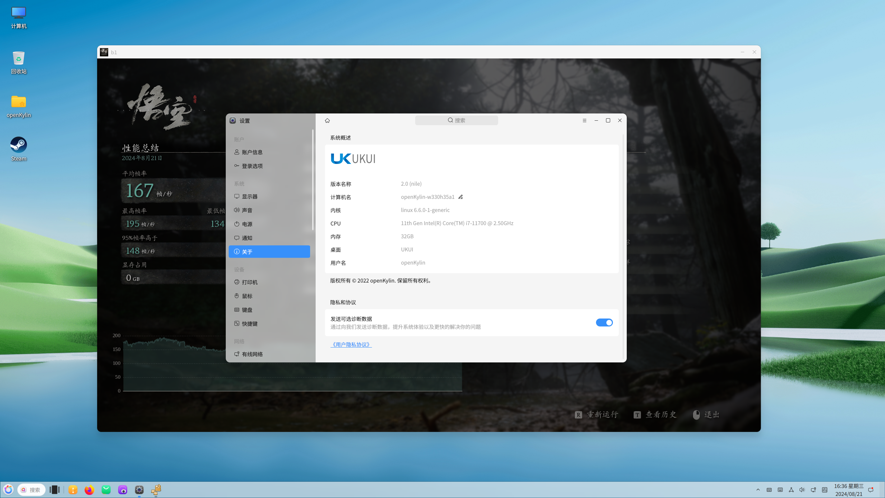885x498 pixels.
Task: Open the hamburger menu in settings window
Action: pyautogui.click(x=585, y=120)
